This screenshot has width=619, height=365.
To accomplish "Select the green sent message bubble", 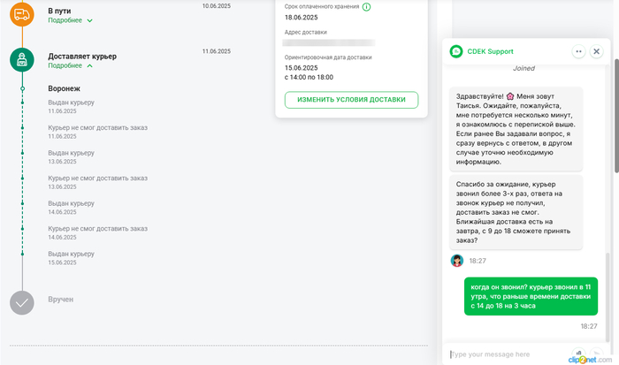I will tap(531, 297).
